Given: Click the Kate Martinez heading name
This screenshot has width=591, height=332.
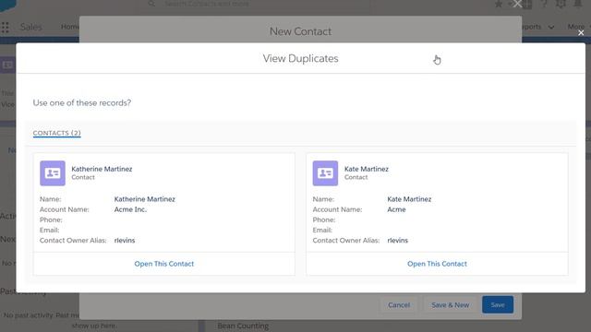Looking at the screenshot, I should pos(367,169).
